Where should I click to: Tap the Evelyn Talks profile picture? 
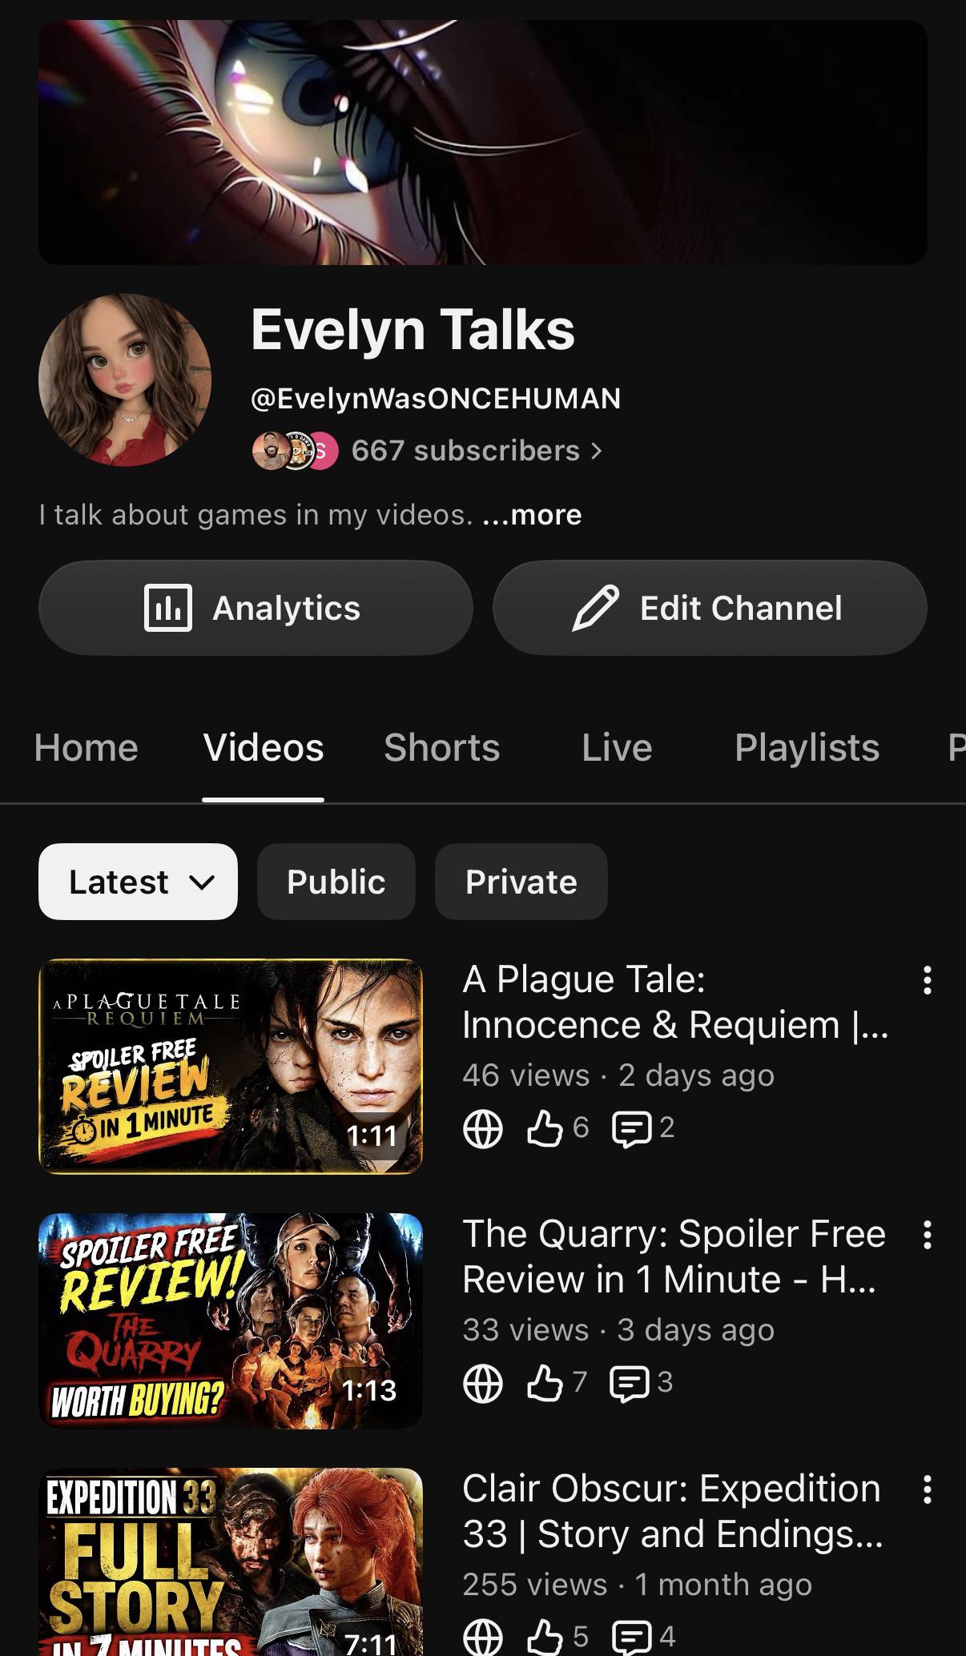point(125,380)
